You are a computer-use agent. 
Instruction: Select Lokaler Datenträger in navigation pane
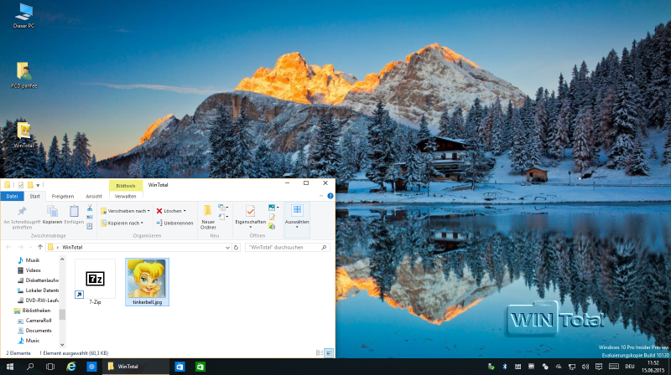coord(38,290)
